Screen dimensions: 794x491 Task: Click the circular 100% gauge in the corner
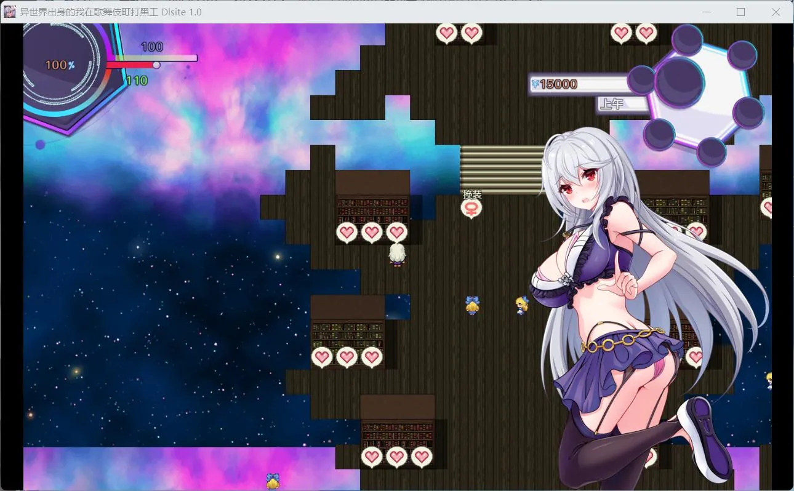click(58, 65)
